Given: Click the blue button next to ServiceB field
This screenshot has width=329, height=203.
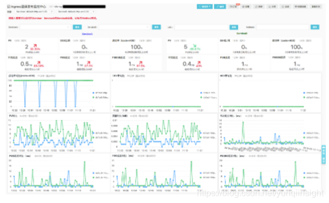Looking at the screenshot, I should tap(156, 27).
